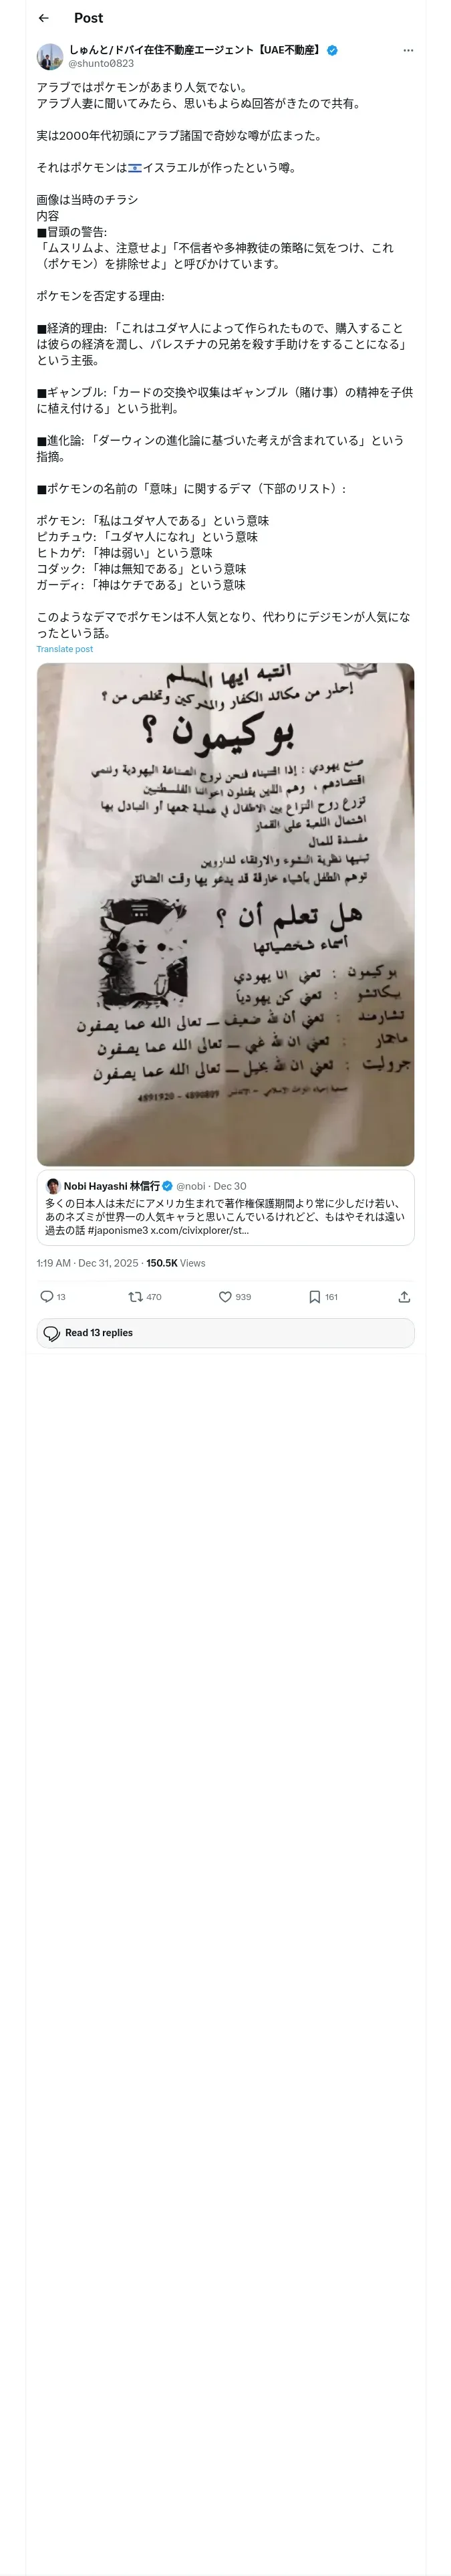Image resolution: width=451 pixels, height=2576 pixels.
Task: Click Nobi Hayashi's small avatar
Action: click(x=53, y=1186)
